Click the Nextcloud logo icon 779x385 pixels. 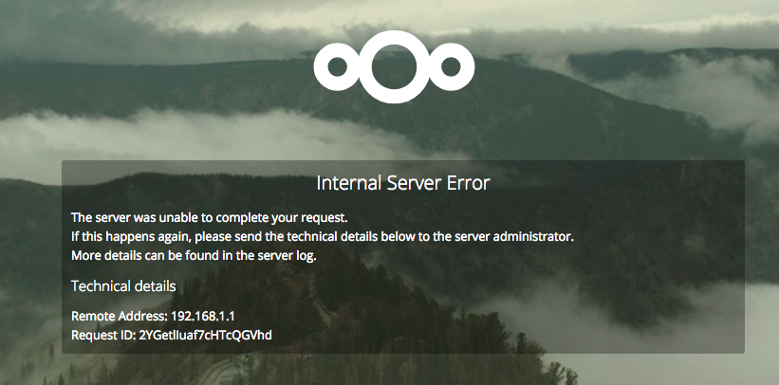(394, 66)
